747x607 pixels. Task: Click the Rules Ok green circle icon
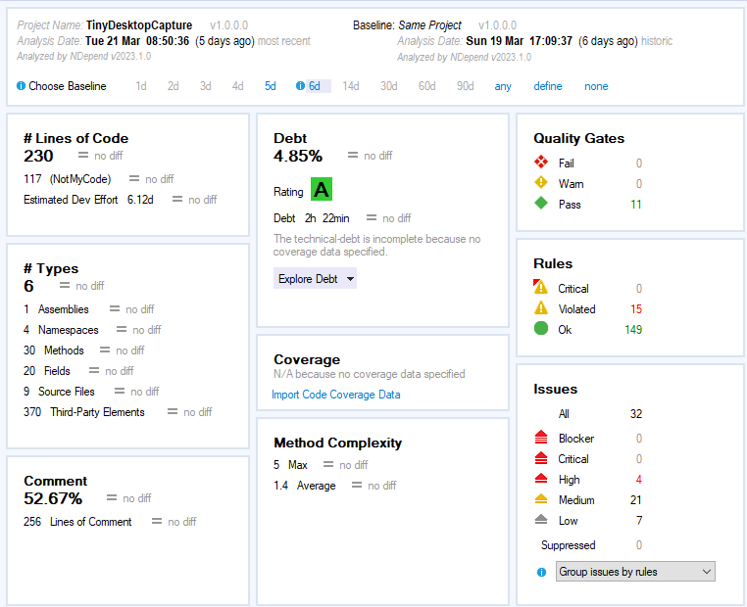541,328
